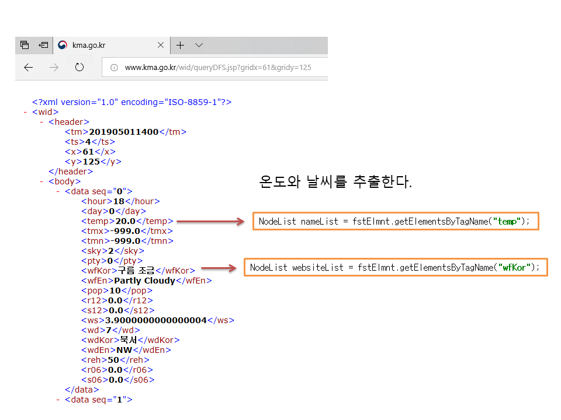Click the getElementsByTagName("wfKor") code box

[395, 267]
